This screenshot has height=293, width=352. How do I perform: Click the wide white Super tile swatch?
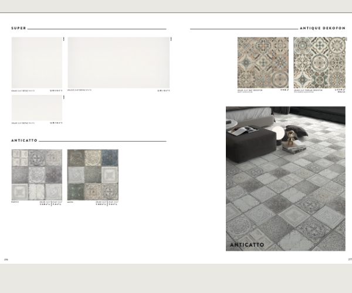(119, 63)
